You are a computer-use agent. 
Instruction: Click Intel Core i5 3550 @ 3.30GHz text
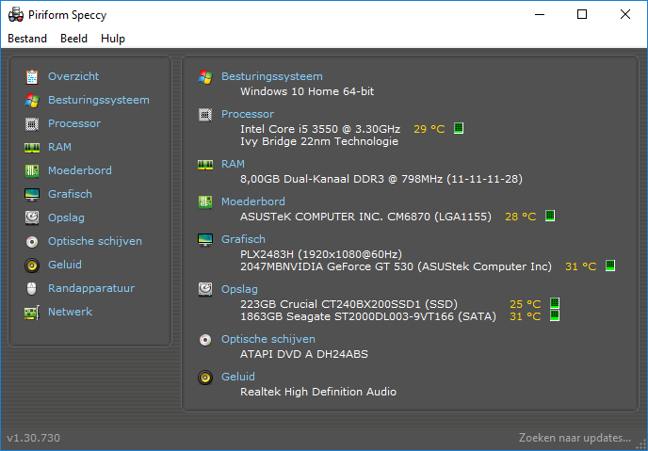[x=320, y=129]
